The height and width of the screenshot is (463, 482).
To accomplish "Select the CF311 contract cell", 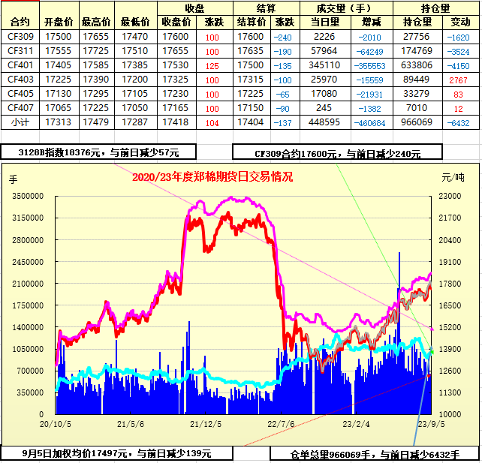I will coord(20,51).
